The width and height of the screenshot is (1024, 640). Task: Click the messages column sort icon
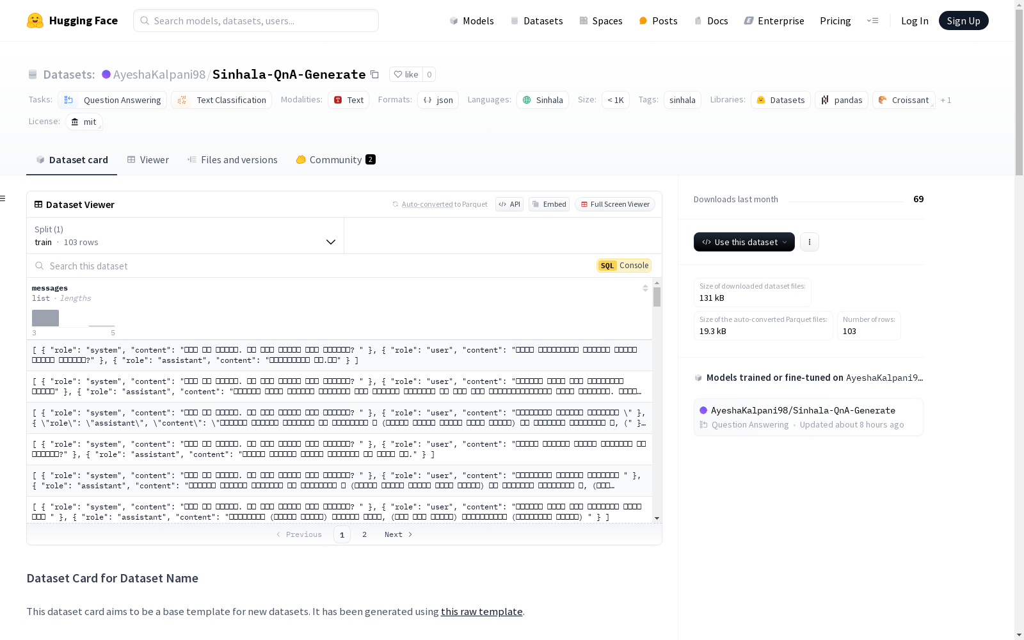[645, 288]
